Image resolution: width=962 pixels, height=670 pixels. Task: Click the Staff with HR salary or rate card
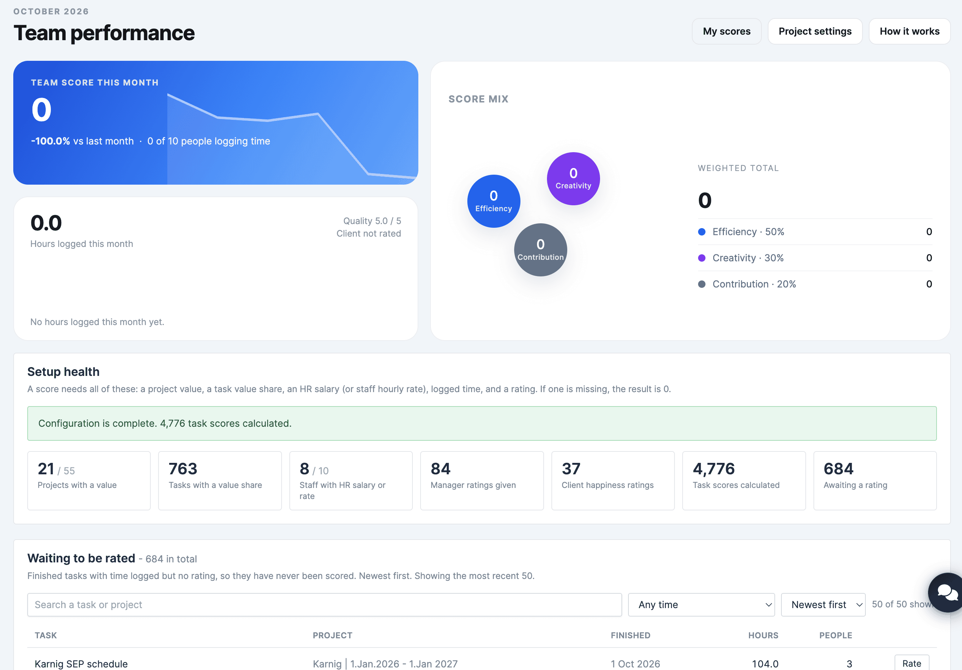point(351,481)
